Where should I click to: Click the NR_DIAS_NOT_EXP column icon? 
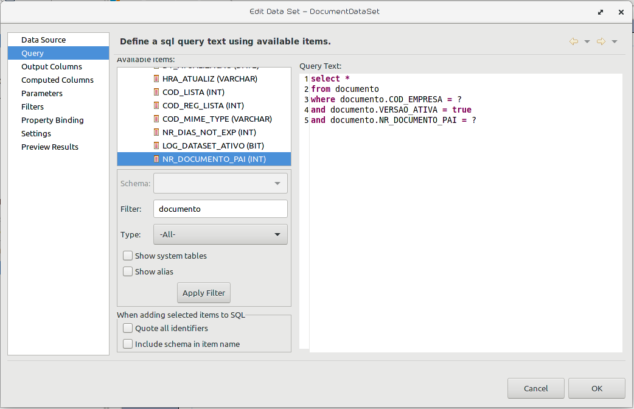coord(156,132)
